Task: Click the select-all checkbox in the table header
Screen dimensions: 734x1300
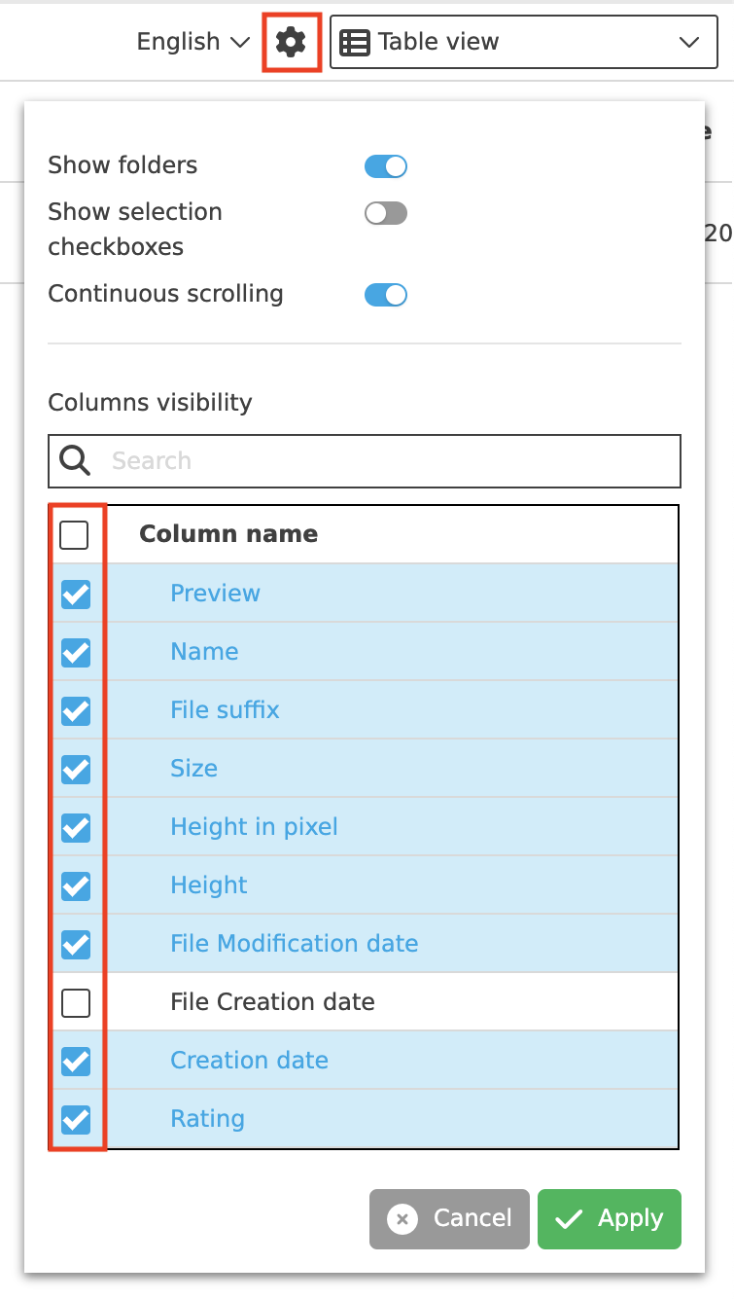Action: (x=74, y=534)
